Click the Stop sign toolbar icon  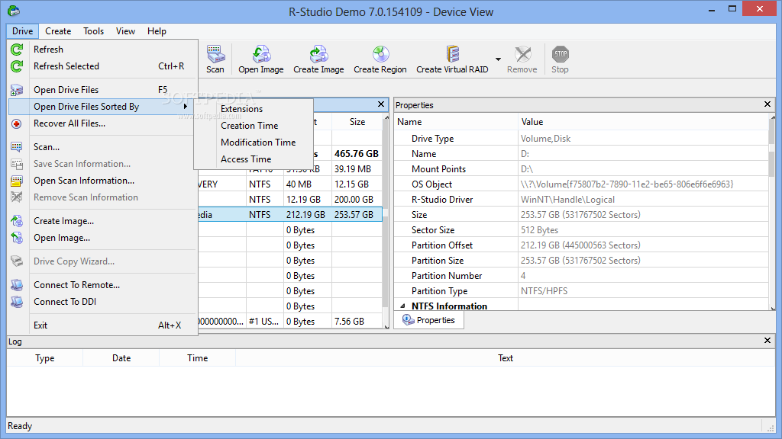(560, 54)
